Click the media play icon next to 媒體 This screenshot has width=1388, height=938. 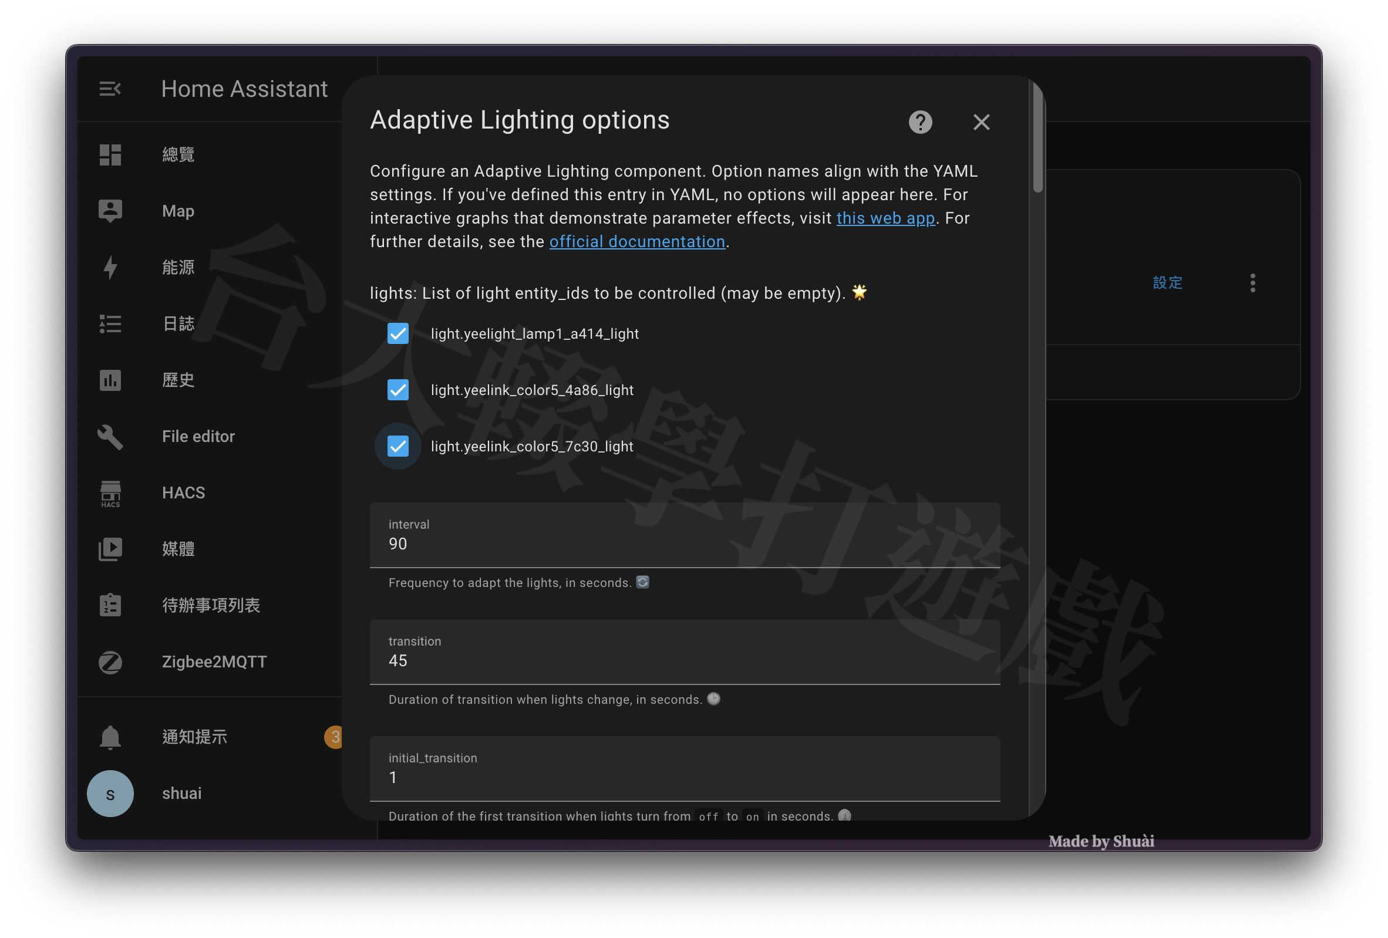(x=110, y=549)
